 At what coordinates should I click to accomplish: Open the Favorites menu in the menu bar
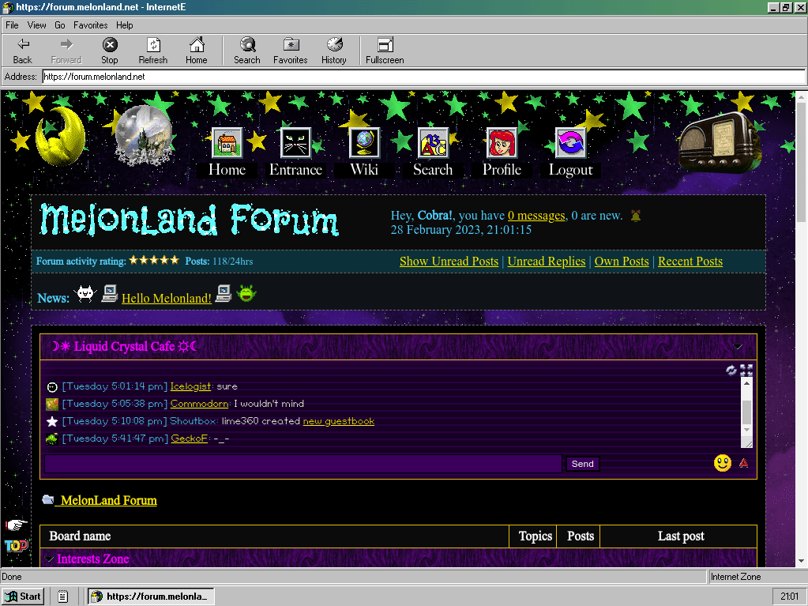(90, 25)
